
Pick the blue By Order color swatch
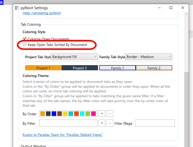pos(54,114)
